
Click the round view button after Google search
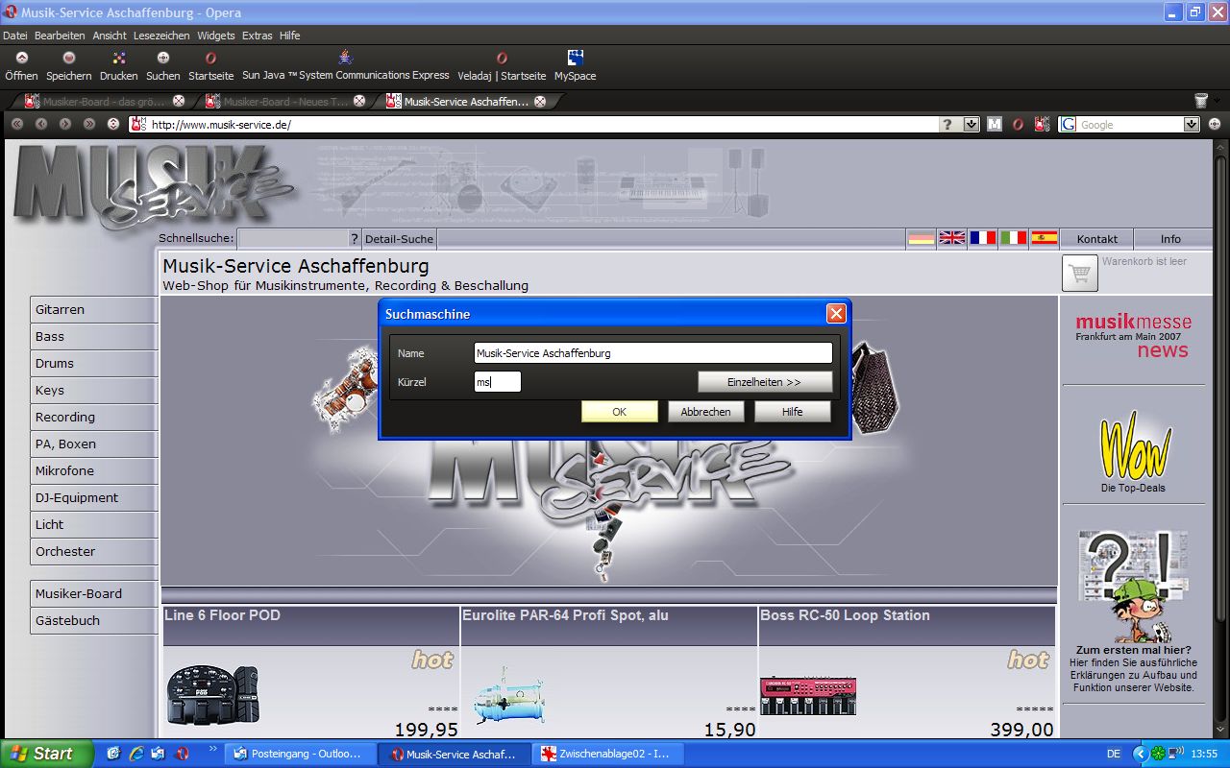click(1215, 124)
